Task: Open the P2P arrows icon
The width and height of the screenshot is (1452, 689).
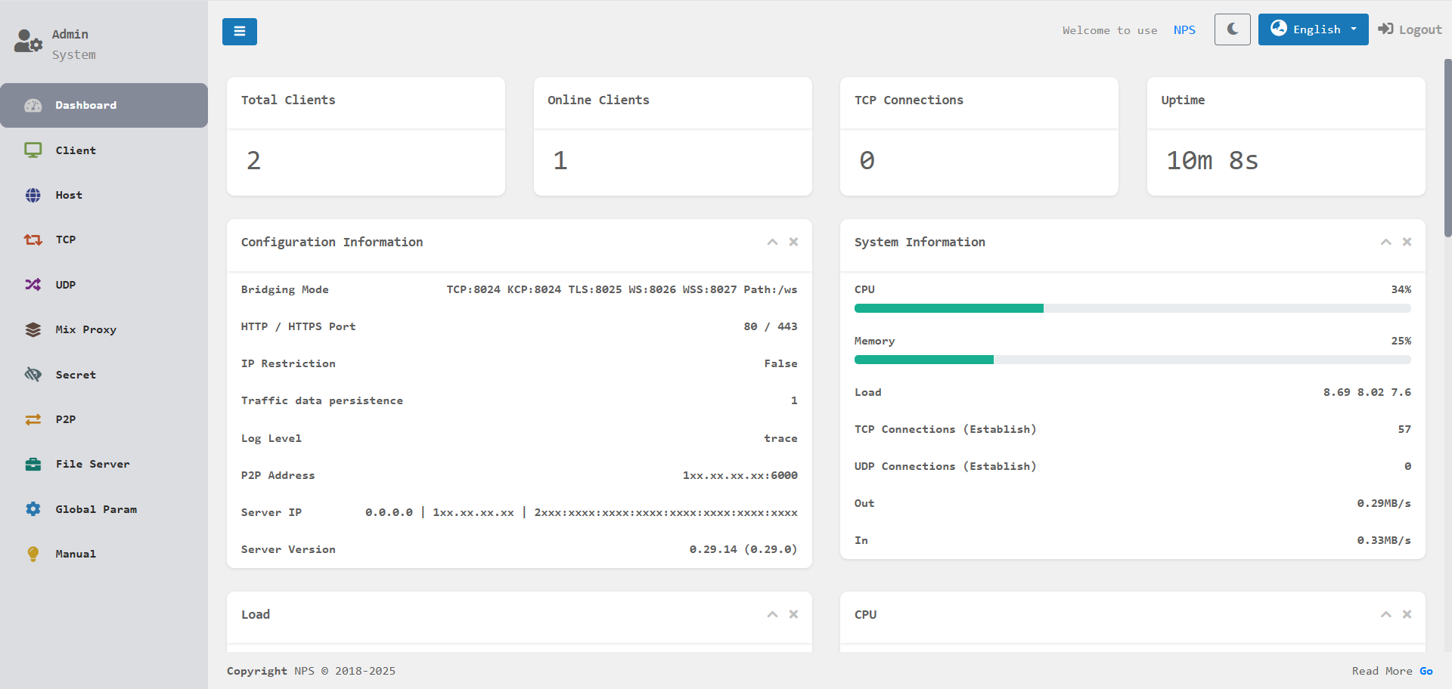Action: point(33,419)
